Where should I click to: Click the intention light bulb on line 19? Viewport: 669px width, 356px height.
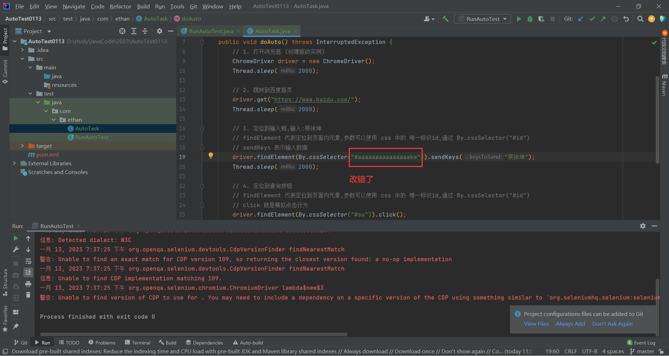pos(211,156)
